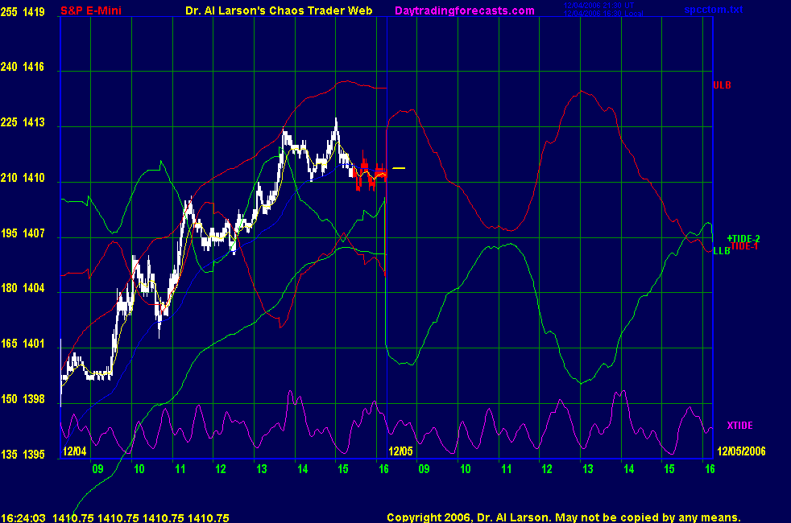
Task: Click the magenta XTIDE legend label
Action: [740, 425]
